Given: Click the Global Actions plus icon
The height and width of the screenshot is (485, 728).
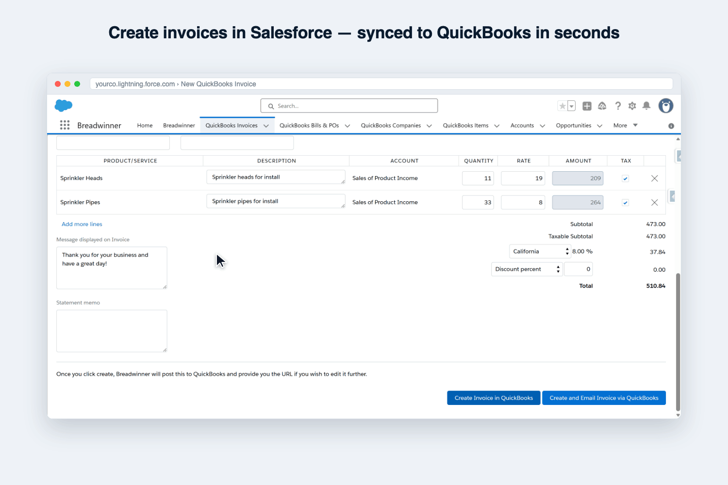Looking at the screenshot, I should (x=587, y=106).
